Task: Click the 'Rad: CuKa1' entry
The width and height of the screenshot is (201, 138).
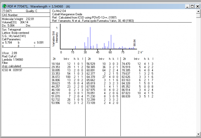Action: click(x=9, y=56)
